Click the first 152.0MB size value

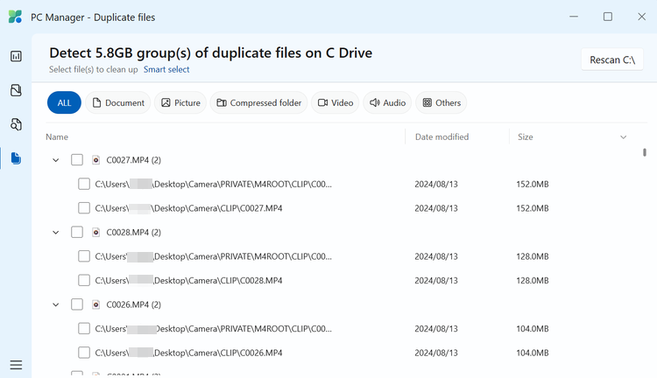tap(533, 184)
